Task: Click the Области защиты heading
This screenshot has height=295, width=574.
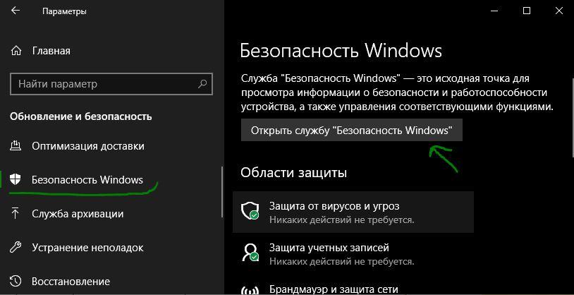Action: [293, 172]
